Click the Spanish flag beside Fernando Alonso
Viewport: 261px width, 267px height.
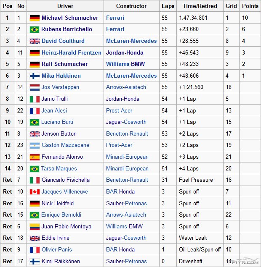(35, 157)
